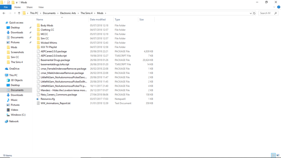The height and width of the screenshot is (158, 281).
Task: Select cmar_FemaleUnderwearRemover.package file
Action: pyautogui.click(x=63, y=69)
